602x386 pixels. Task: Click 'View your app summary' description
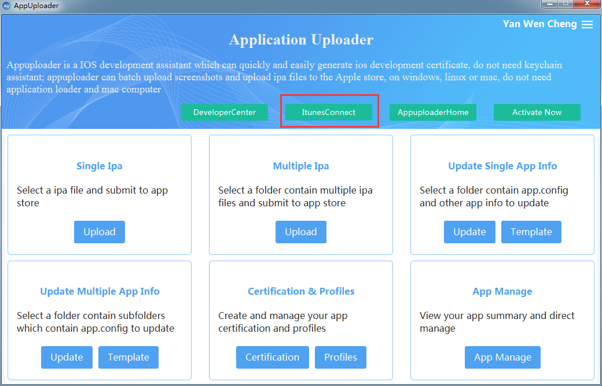(x=497, y=322)
